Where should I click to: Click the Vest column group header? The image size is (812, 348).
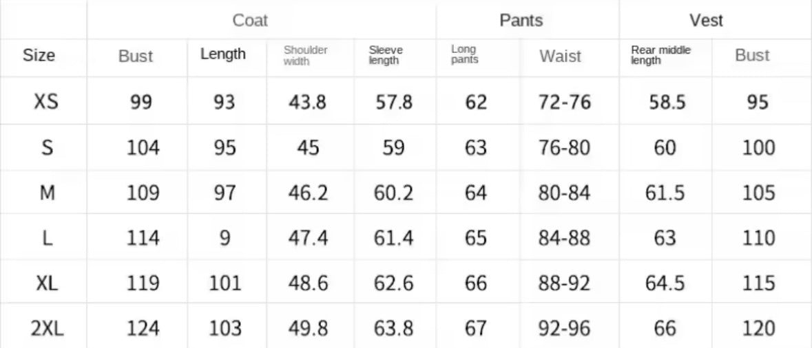pyautogui.click(x=706, y=21)
